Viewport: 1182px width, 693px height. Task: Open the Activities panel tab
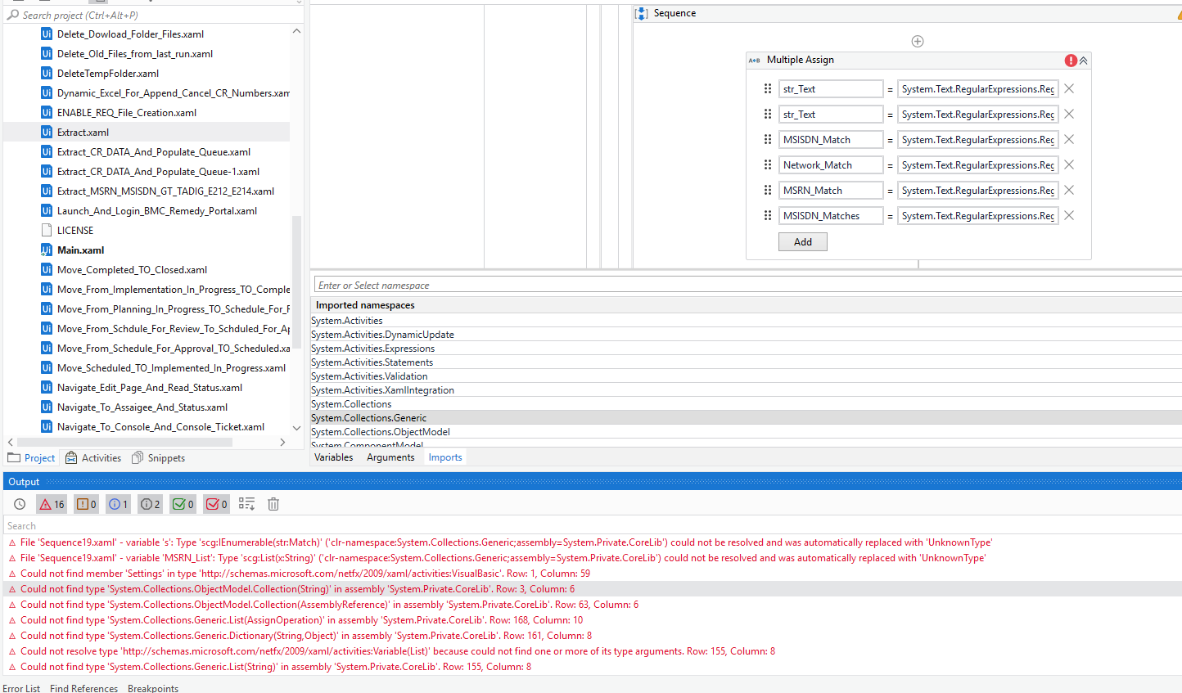[x=93, y=458]
